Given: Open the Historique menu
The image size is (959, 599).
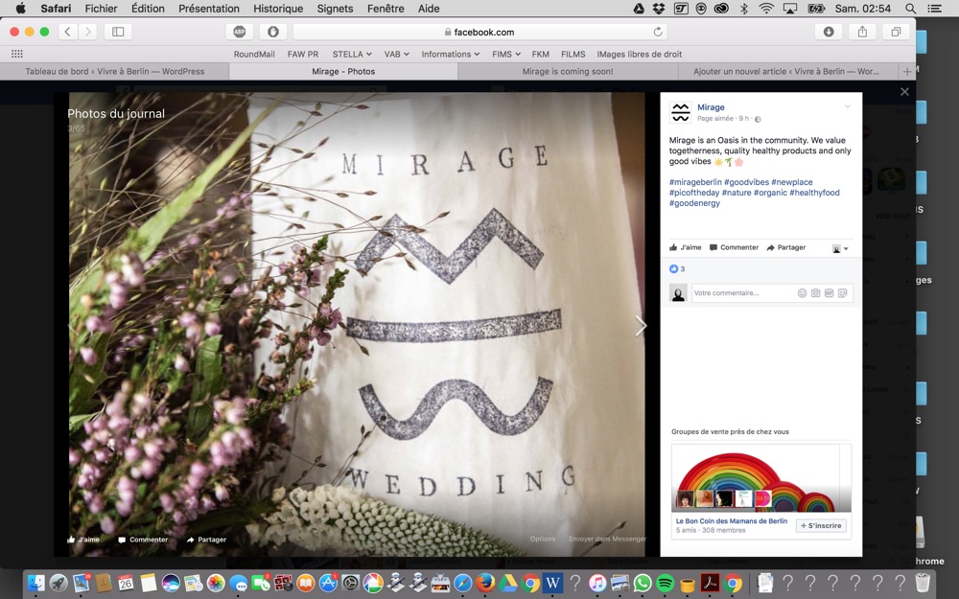Looking at the screenshot, I should [278, 9].
